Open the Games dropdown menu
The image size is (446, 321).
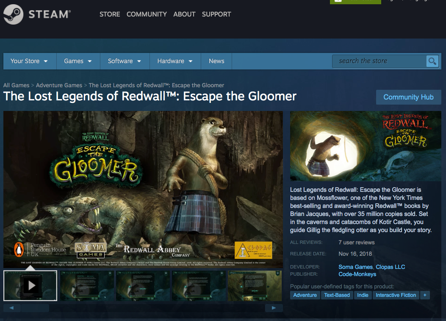pos(78,61)
